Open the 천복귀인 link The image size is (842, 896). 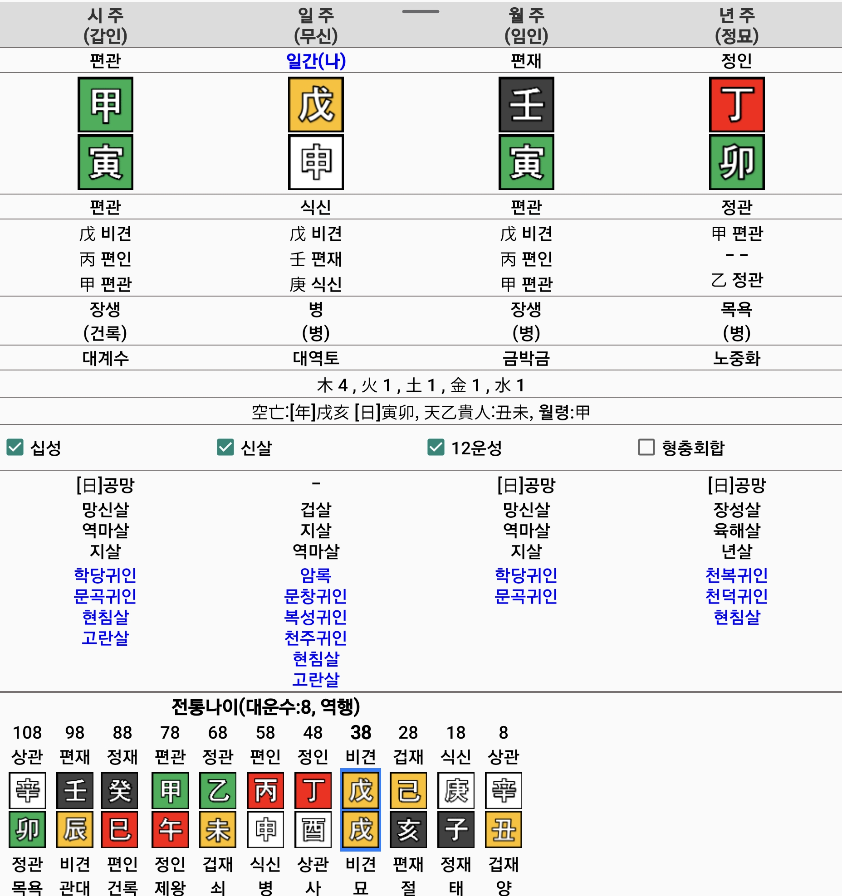point(737,575)
